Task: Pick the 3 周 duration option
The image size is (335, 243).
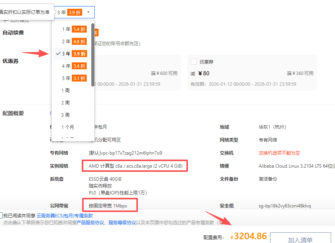Action: tap(66, 115)
